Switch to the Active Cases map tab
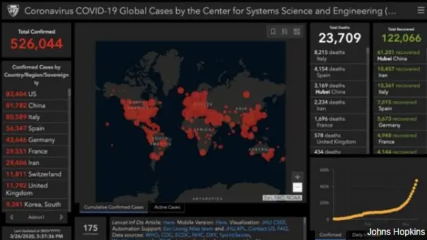 point(167,207)
